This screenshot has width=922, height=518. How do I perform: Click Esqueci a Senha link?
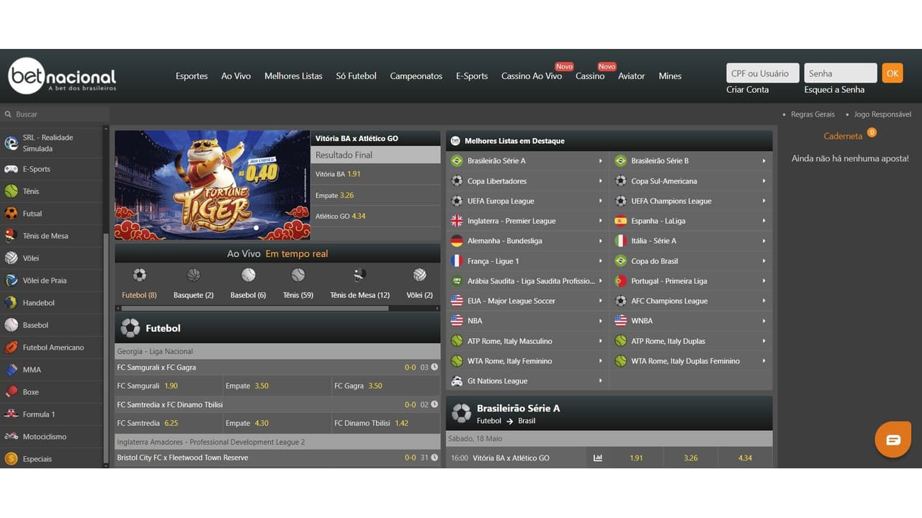point(834,90)
